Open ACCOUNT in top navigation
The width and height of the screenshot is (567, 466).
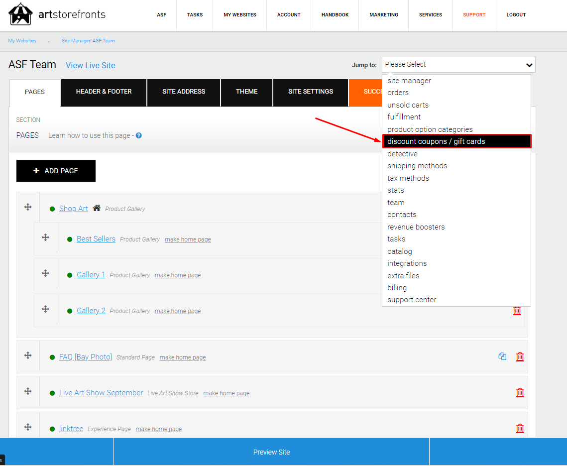[x=289, y=15]
